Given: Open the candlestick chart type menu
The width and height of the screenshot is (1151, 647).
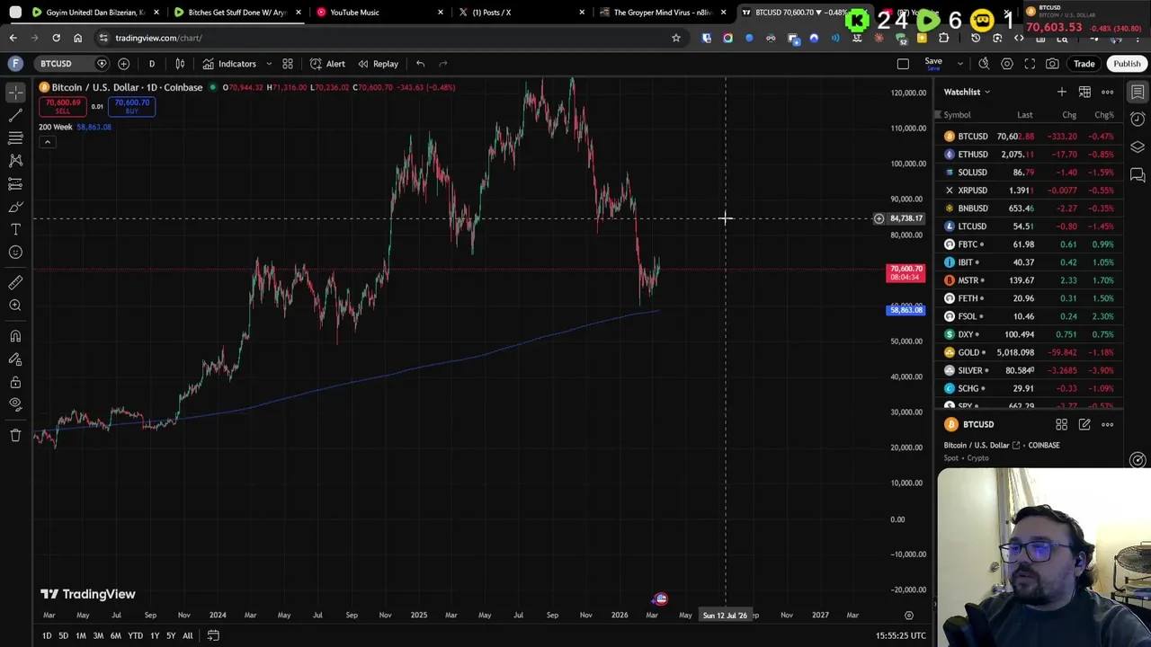Looking at the screenshot, I should click(180, 64).
